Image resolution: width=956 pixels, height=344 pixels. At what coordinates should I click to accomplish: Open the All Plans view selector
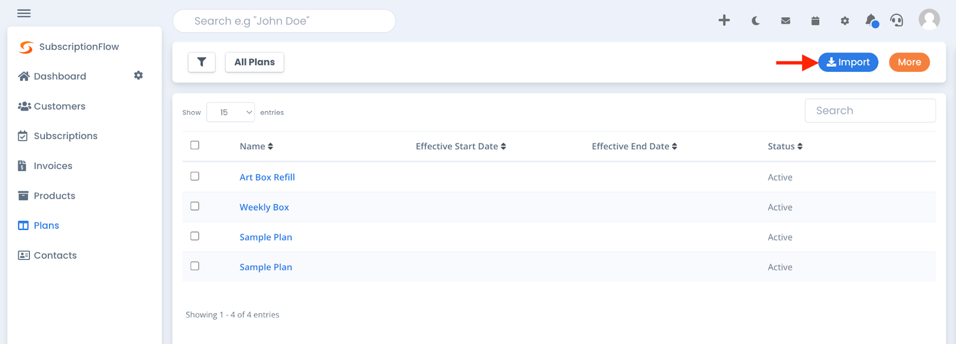(x=255, y=62)
